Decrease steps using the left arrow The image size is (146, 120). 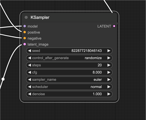(x=29, y=65)
